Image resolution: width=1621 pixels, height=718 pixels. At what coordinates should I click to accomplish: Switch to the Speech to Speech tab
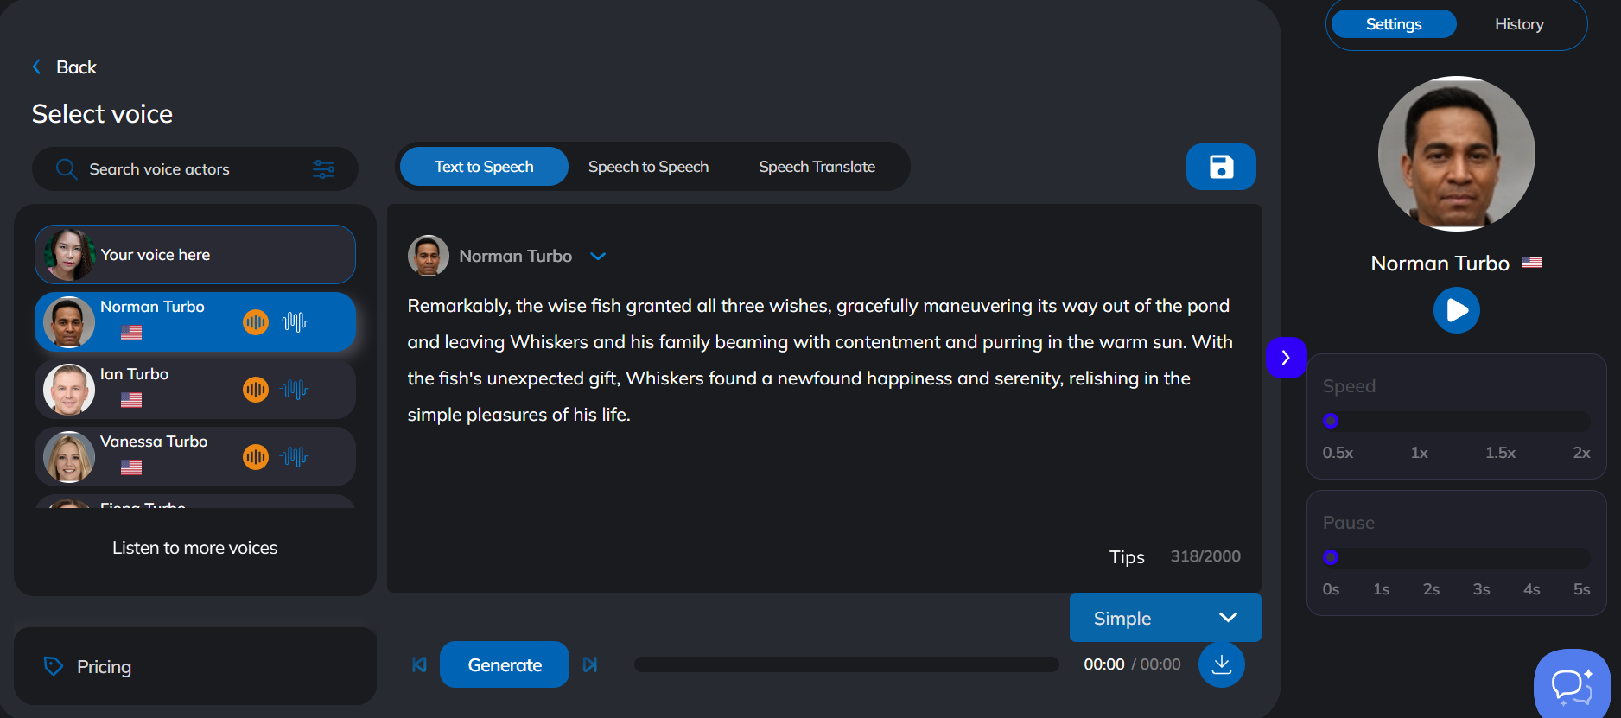(x=648, y=167)
